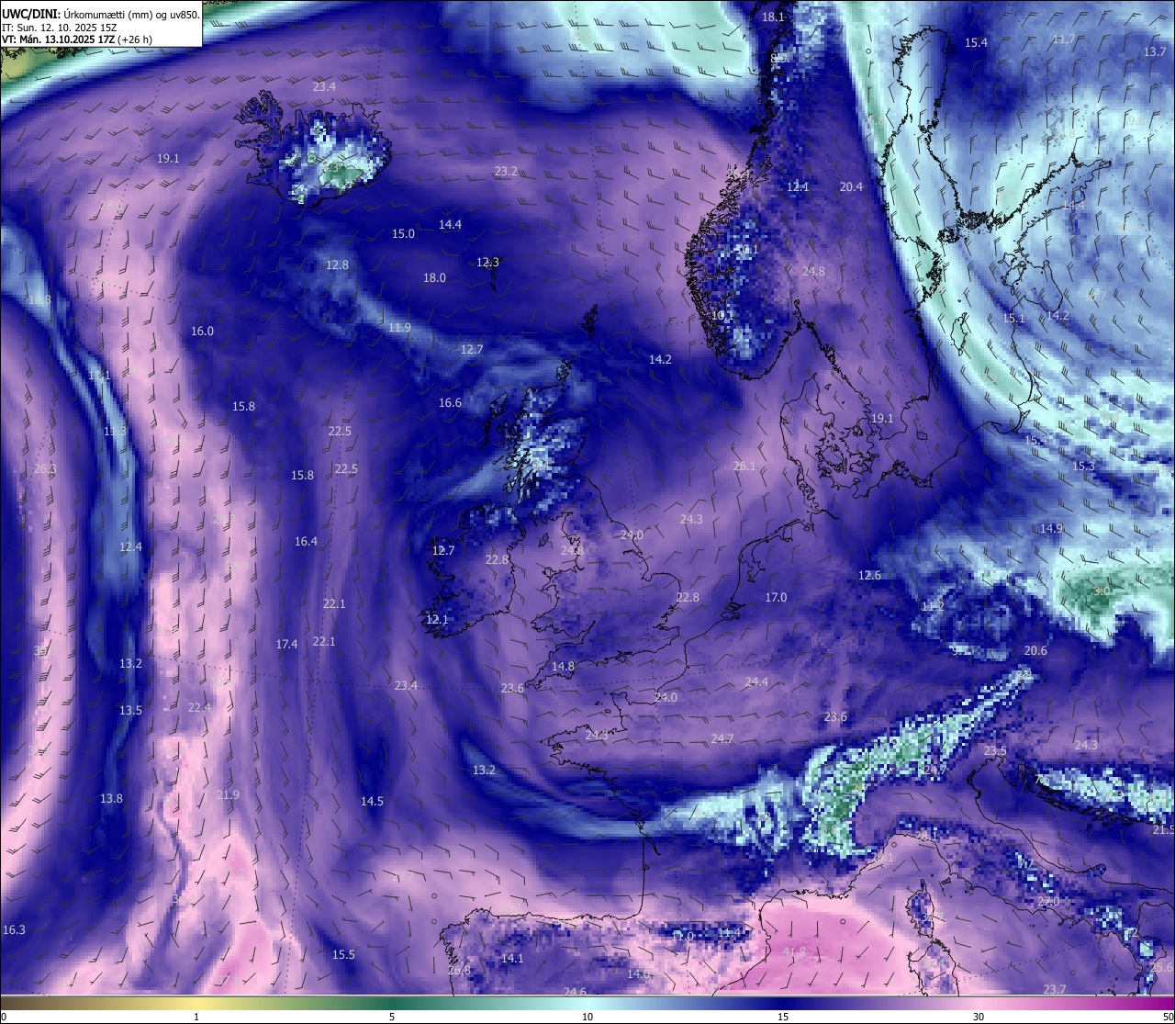Screen dimensions: 1175x1024
Task: Click the 23.7 value label
Action: pyautogui.click(x=1055, y=990)
